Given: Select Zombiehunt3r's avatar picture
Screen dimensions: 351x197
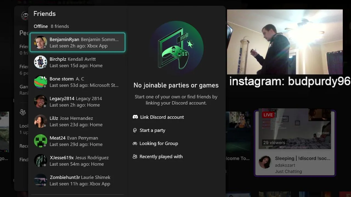Looking at the screenshot, I should (41, 180).
